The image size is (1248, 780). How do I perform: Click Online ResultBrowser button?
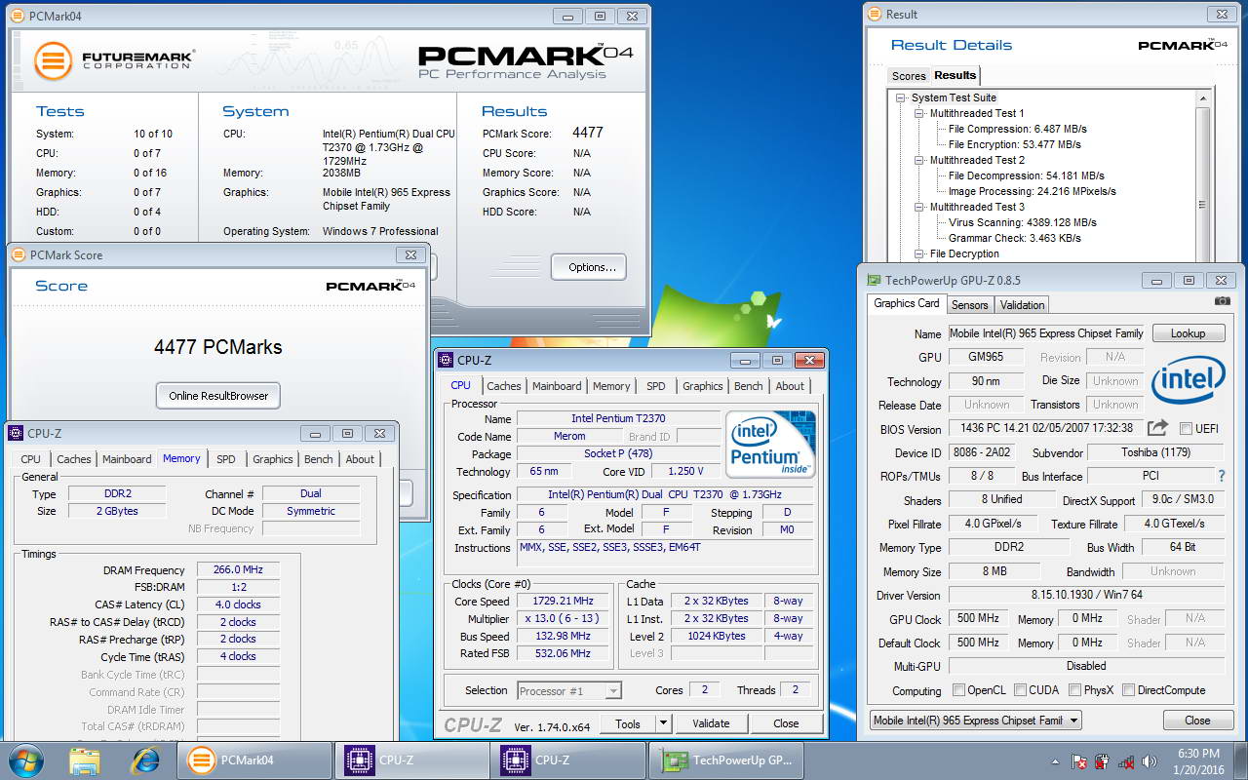pyautogui.click(x=218, y=395)
